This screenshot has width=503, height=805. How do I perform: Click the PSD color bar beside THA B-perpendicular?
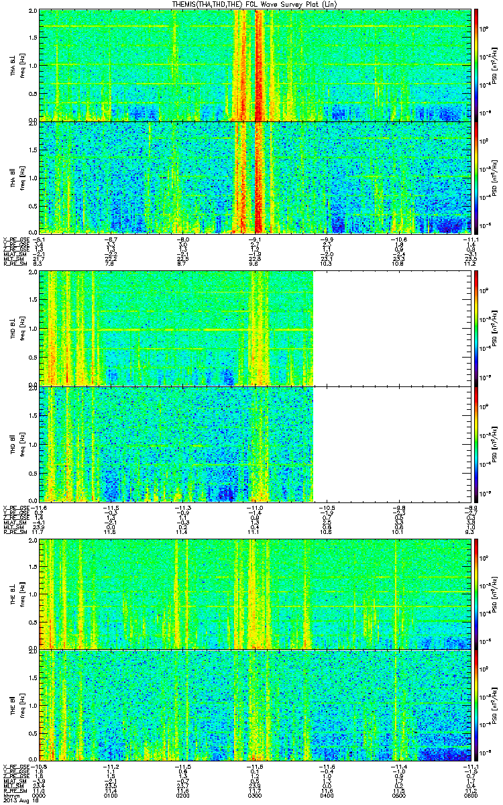(476, 65)
